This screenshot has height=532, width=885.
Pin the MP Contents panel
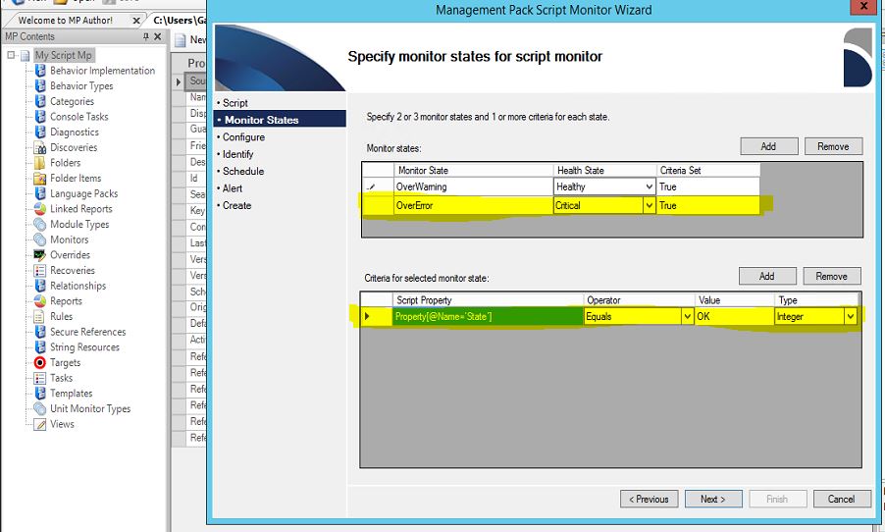[x=145, y=36]
